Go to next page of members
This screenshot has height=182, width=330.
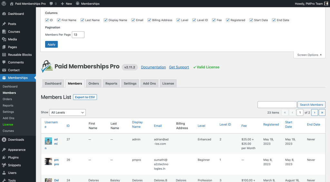click(x=315, y=113)
